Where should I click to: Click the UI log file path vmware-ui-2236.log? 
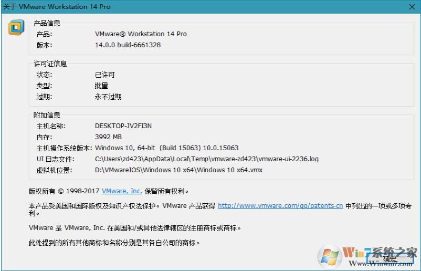tap(207, 159)
